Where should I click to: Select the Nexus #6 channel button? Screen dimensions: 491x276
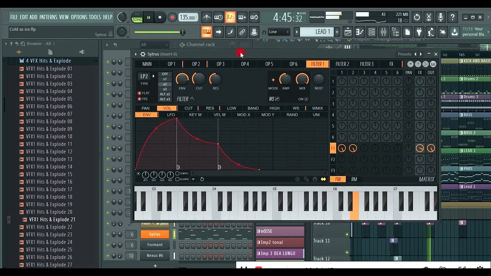tap(155, 255)
